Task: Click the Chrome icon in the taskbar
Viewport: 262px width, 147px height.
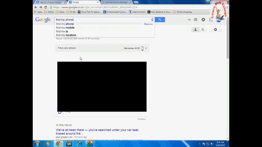Action: [58, 144]
